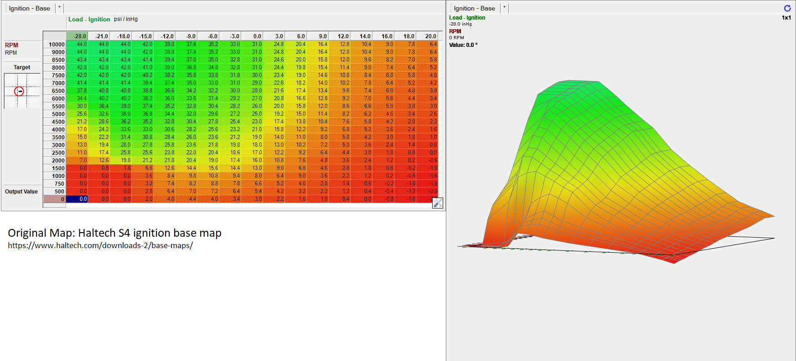Click the blue reset view icon in 3D panel
The height and width of the screenshot is (361, 796).
click(x=787, y=8)
